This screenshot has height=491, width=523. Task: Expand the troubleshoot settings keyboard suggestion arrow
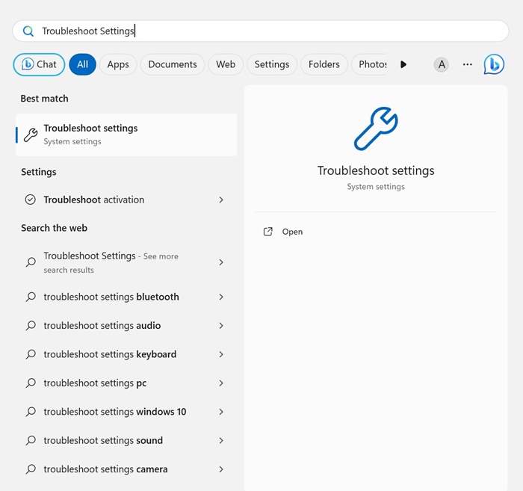pyautogui.click(x=221, y=354)
